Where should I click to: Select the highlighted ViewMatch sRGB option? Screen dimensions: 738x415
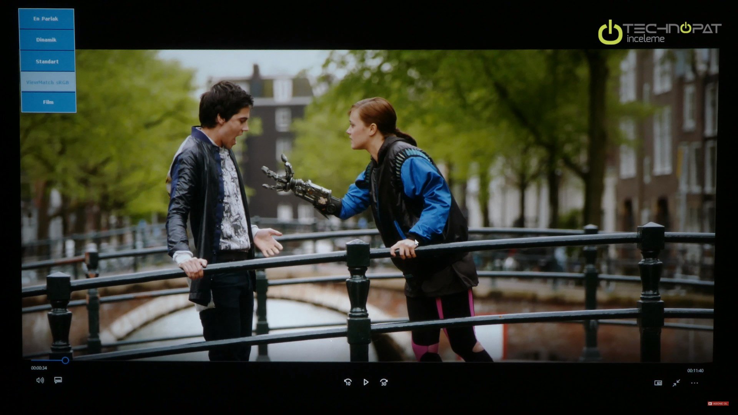click(48, 82)
